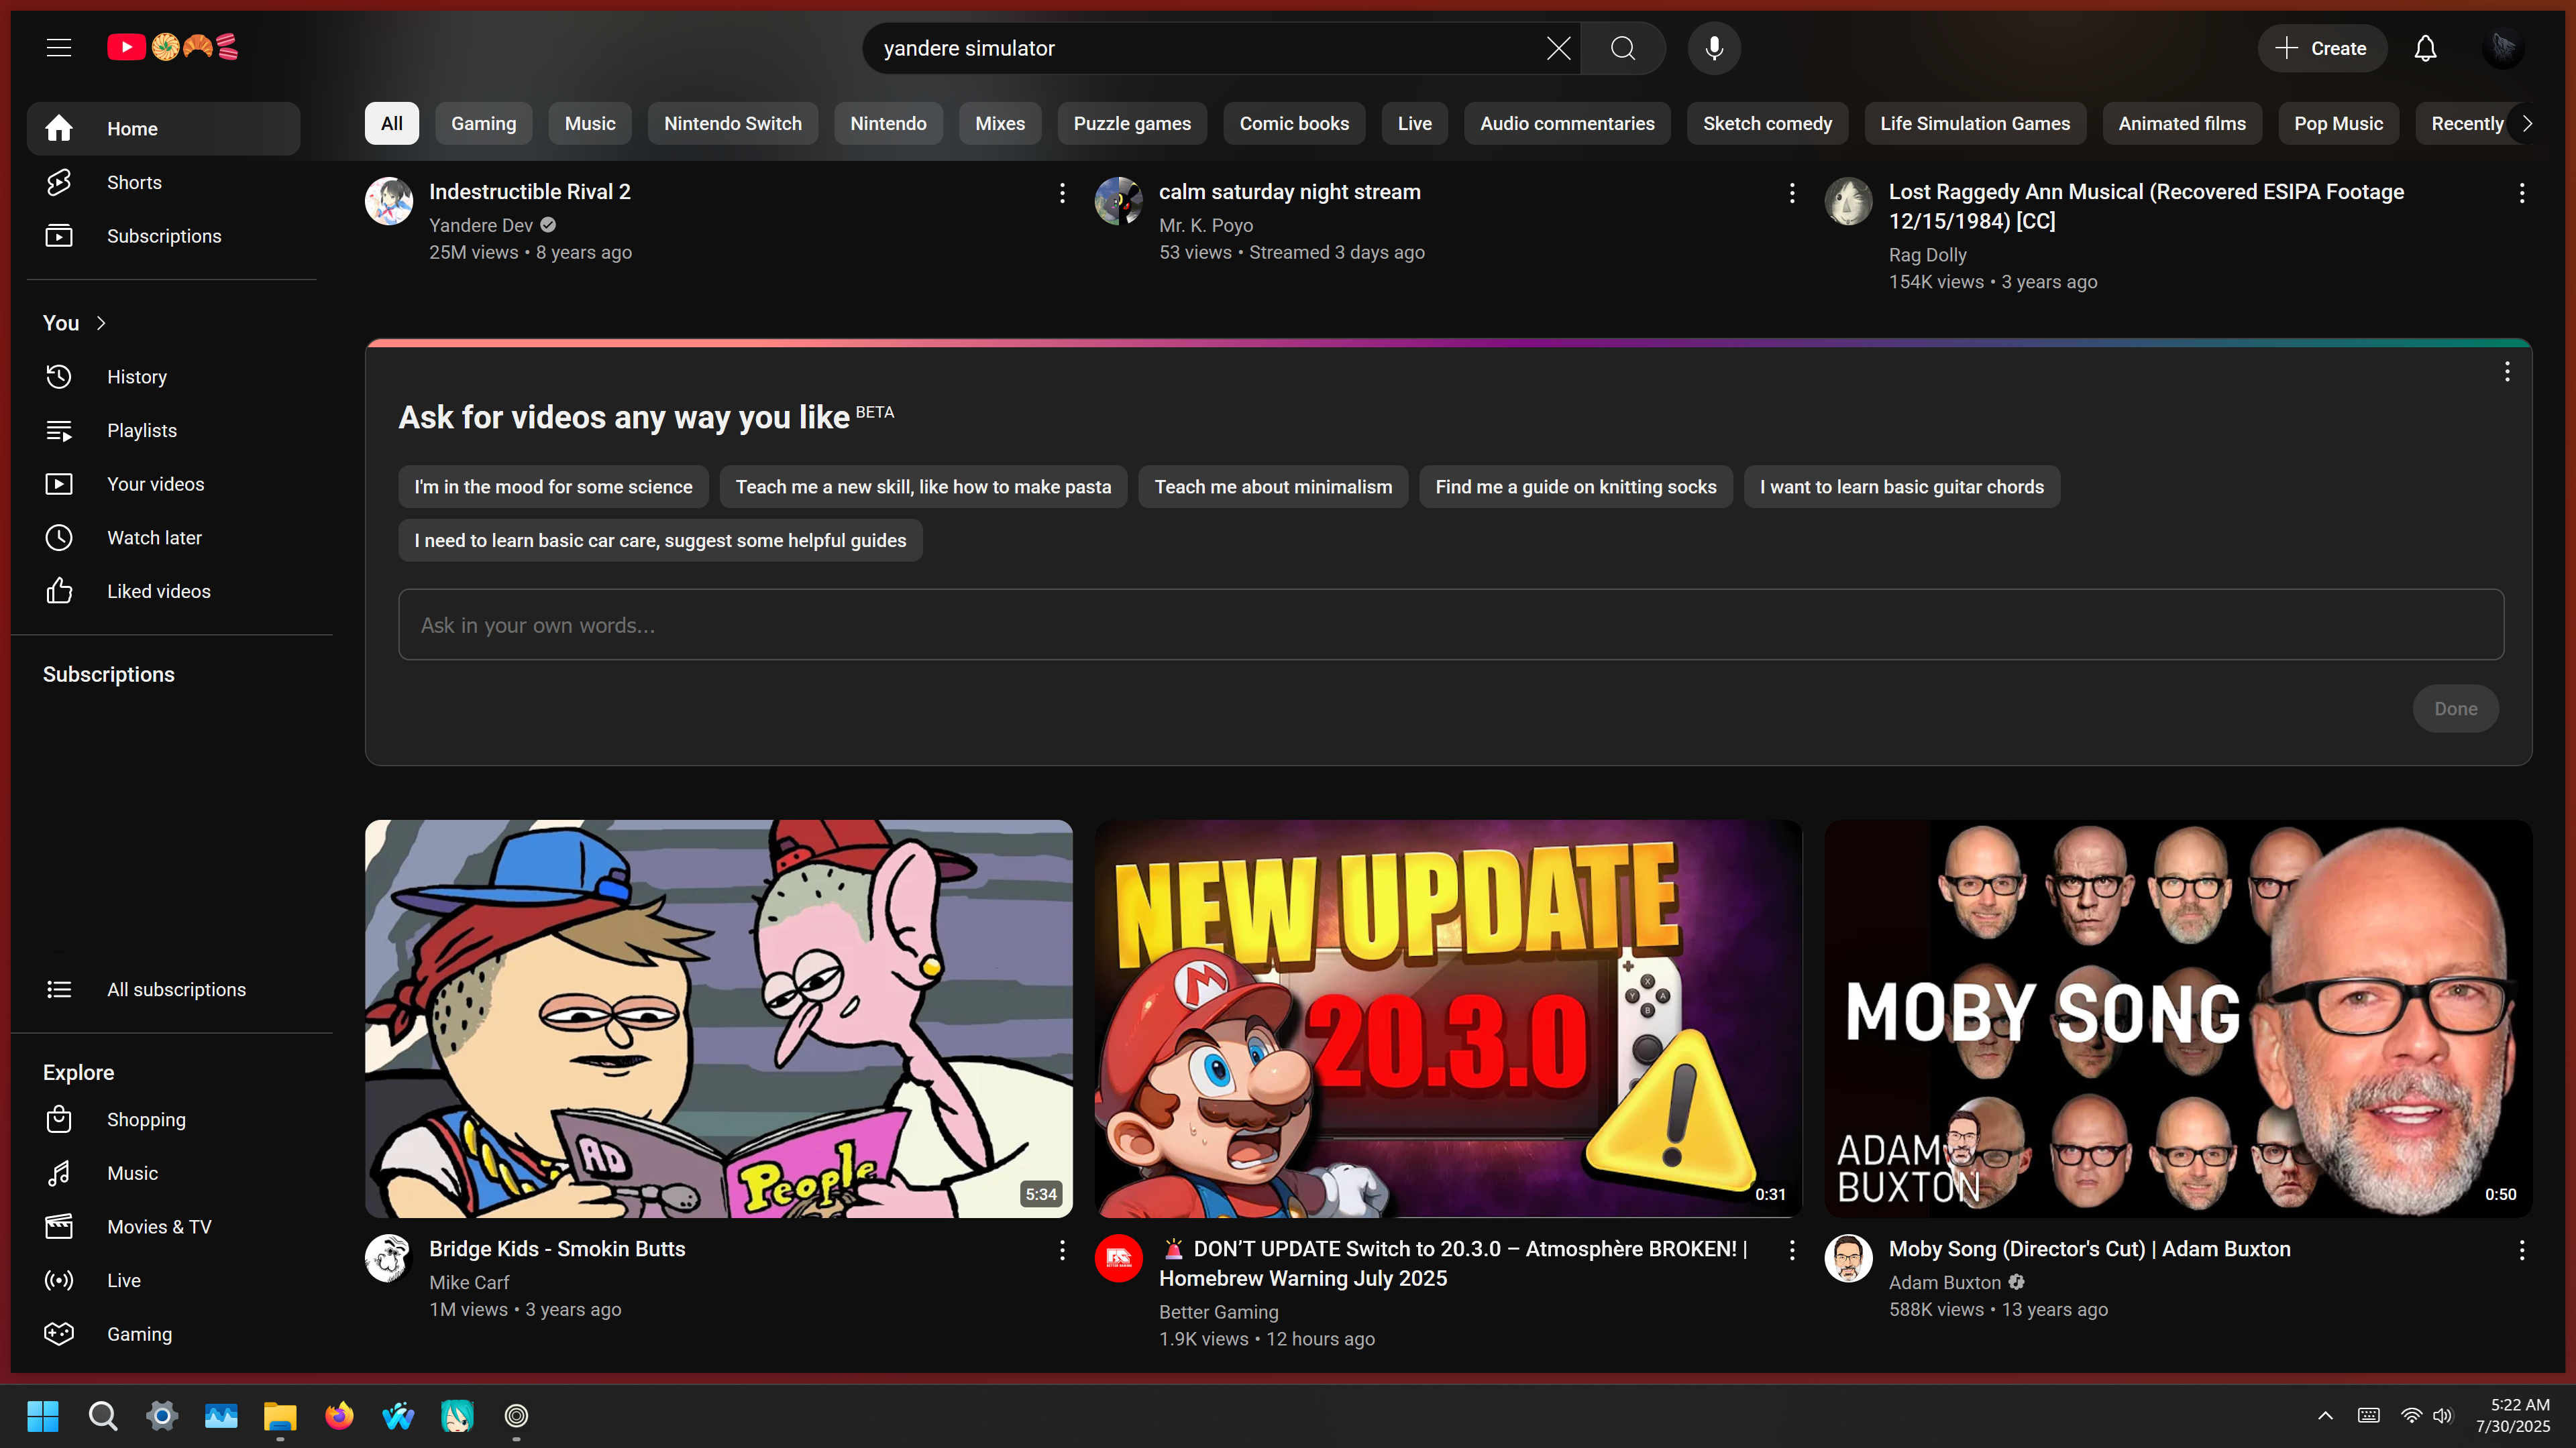Select the Nintendo Switch chip
The width and height of the screenshot is (2576, 1448).
[733, 124]
